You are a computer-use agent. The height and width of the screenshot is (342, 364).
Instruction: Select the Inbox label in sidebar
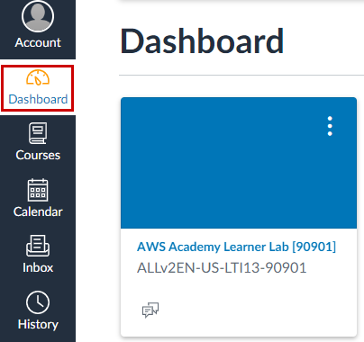[38, 267]
